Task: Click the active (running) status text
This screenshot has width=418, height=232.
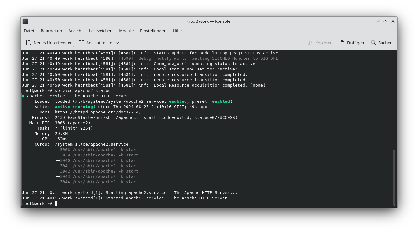Action: tap(75, 107)
